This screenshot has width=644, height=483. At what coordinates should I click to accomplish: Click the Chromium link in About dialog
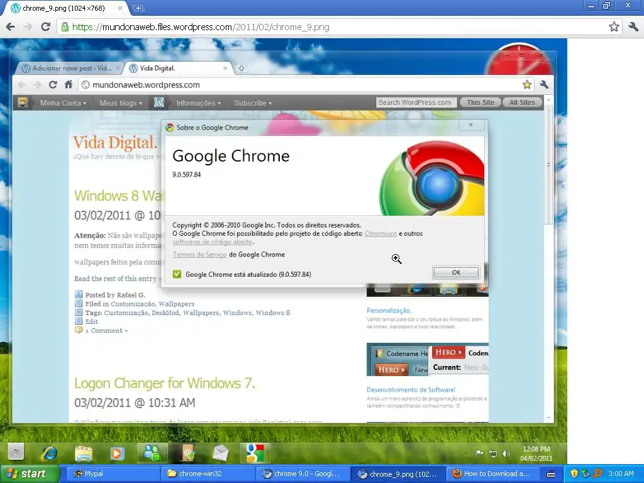click(x=380, y=233)
